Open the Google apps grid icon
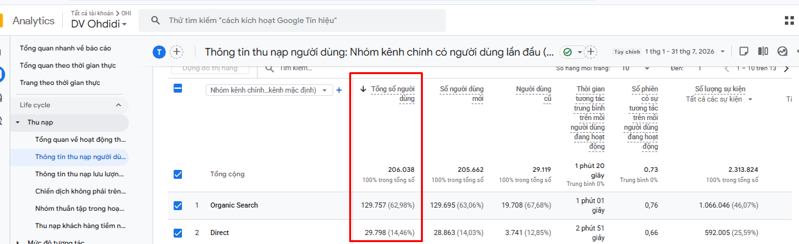799x244 pixels. pos(789,20)
